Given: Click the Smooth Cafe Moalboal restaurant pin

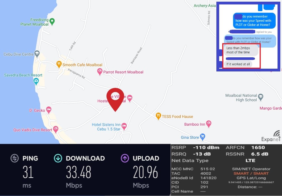Looking at the screenshot, I should (59, 64).
